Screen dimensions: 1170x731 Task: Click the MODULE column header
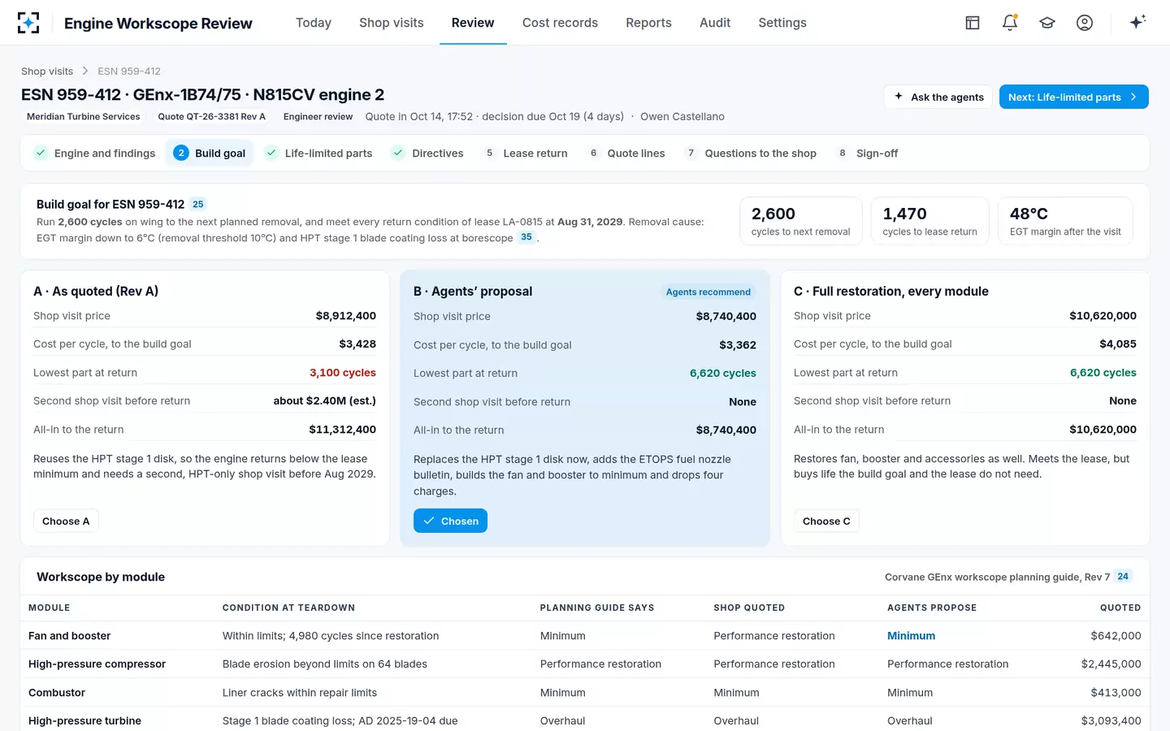click(x=49, y=608)
